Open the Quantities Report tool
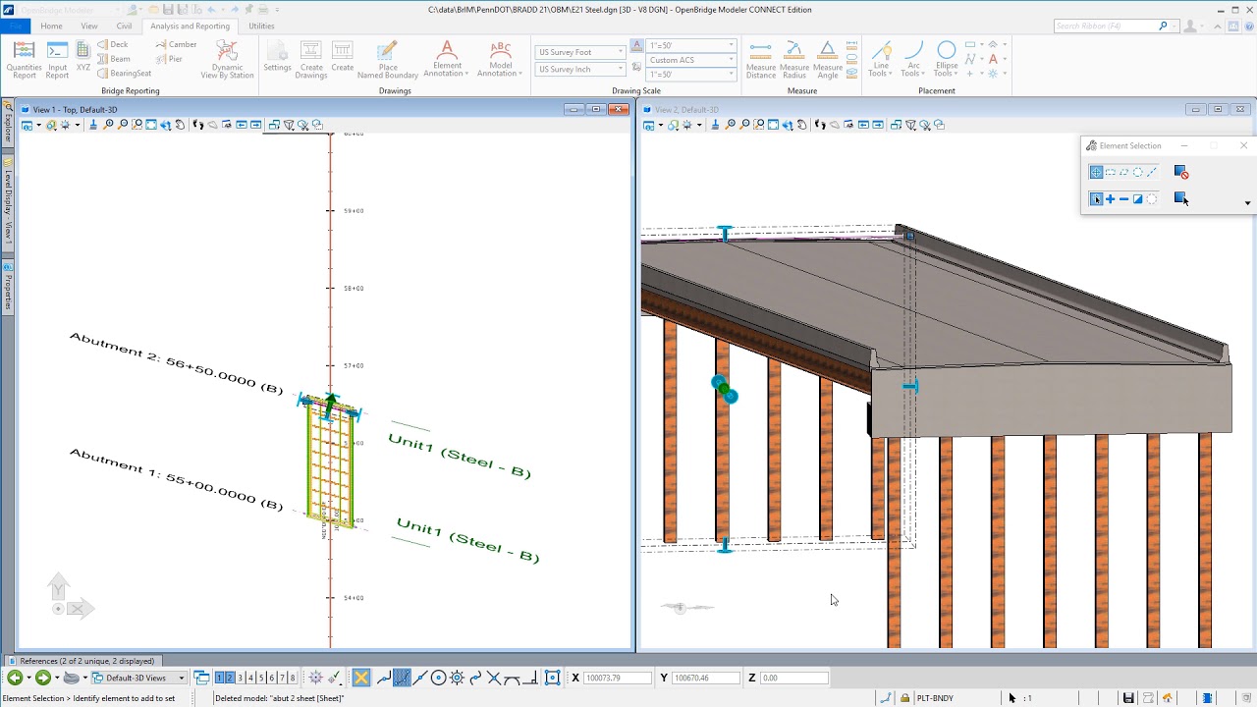 click(x=24, y=59)
